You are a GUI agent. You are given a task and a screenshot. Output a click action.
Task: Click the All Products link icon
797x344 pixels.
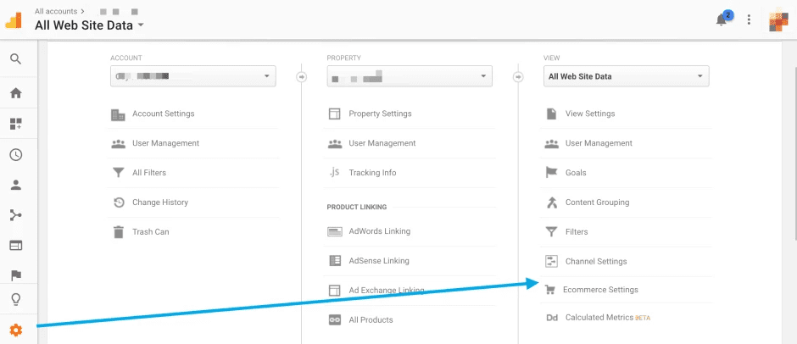[334, 320]
